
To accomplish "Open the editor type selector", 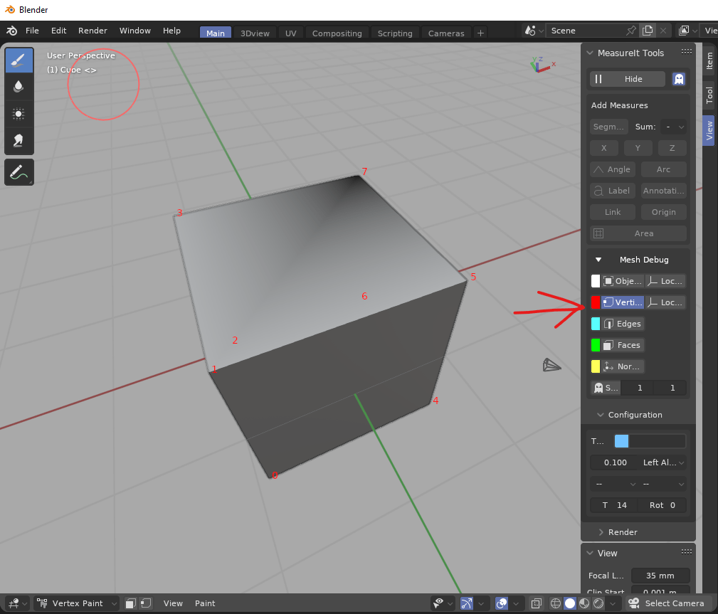I will pyautogui.click(x=17, y=603).
